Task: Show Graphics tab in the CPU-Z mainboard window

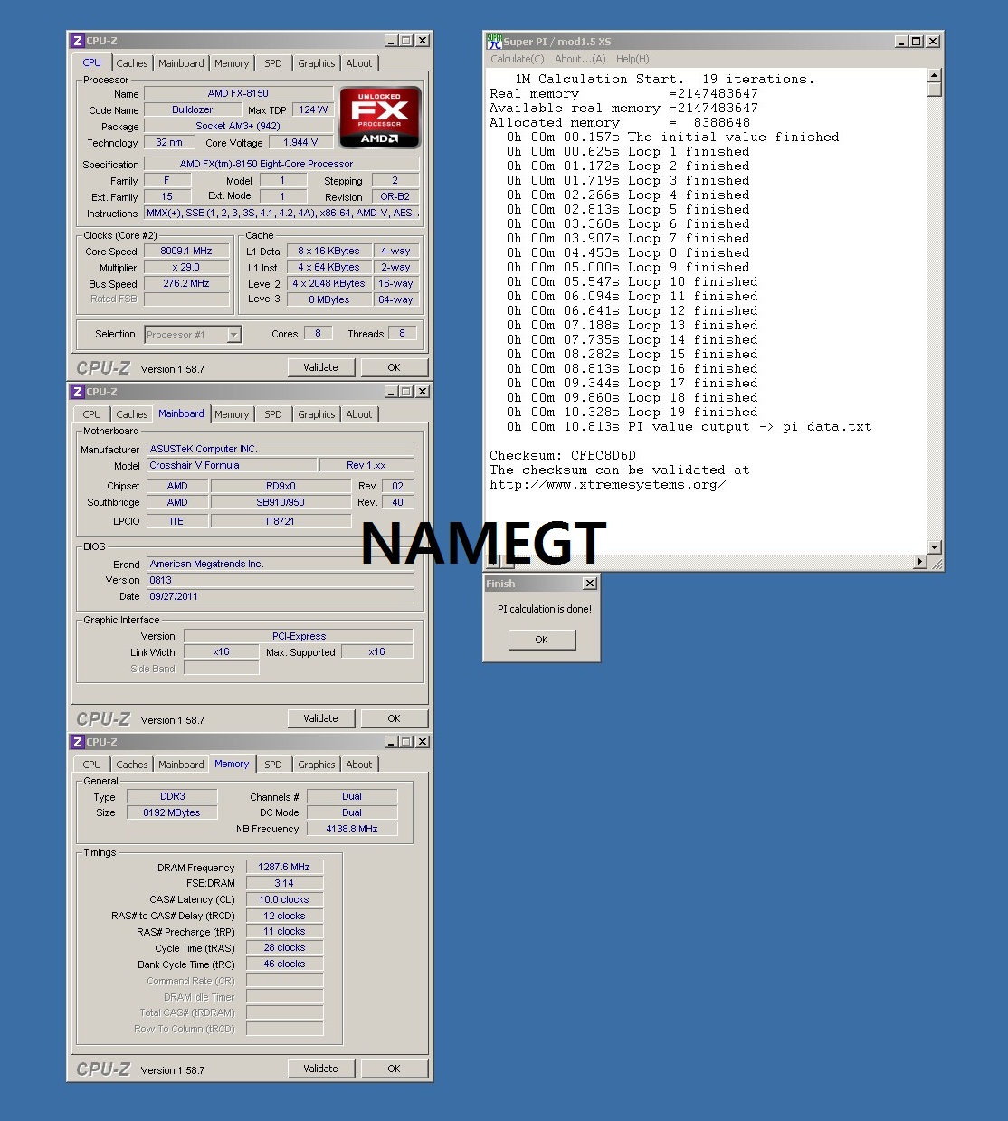Action: (x=317, y=414)
